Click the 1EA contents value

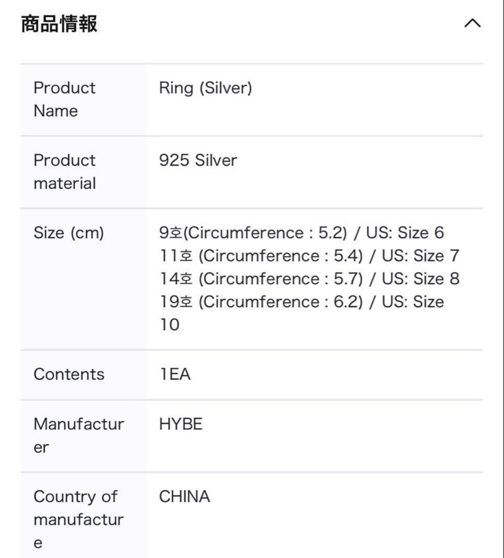pos(175,374)
